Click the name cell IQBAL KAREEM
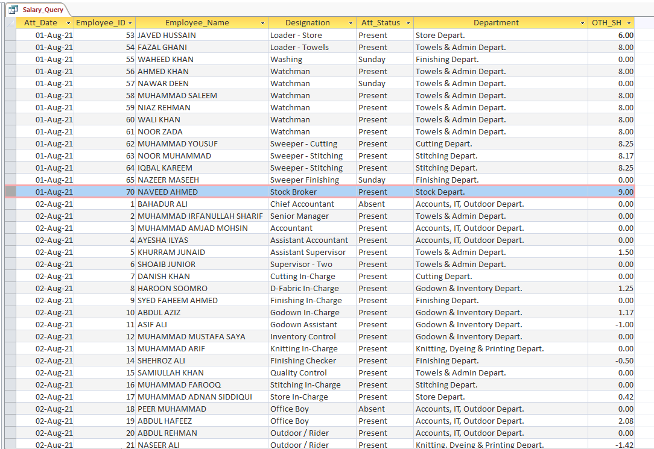The height and width of the screenshot is (449, 654). [202, 168]
